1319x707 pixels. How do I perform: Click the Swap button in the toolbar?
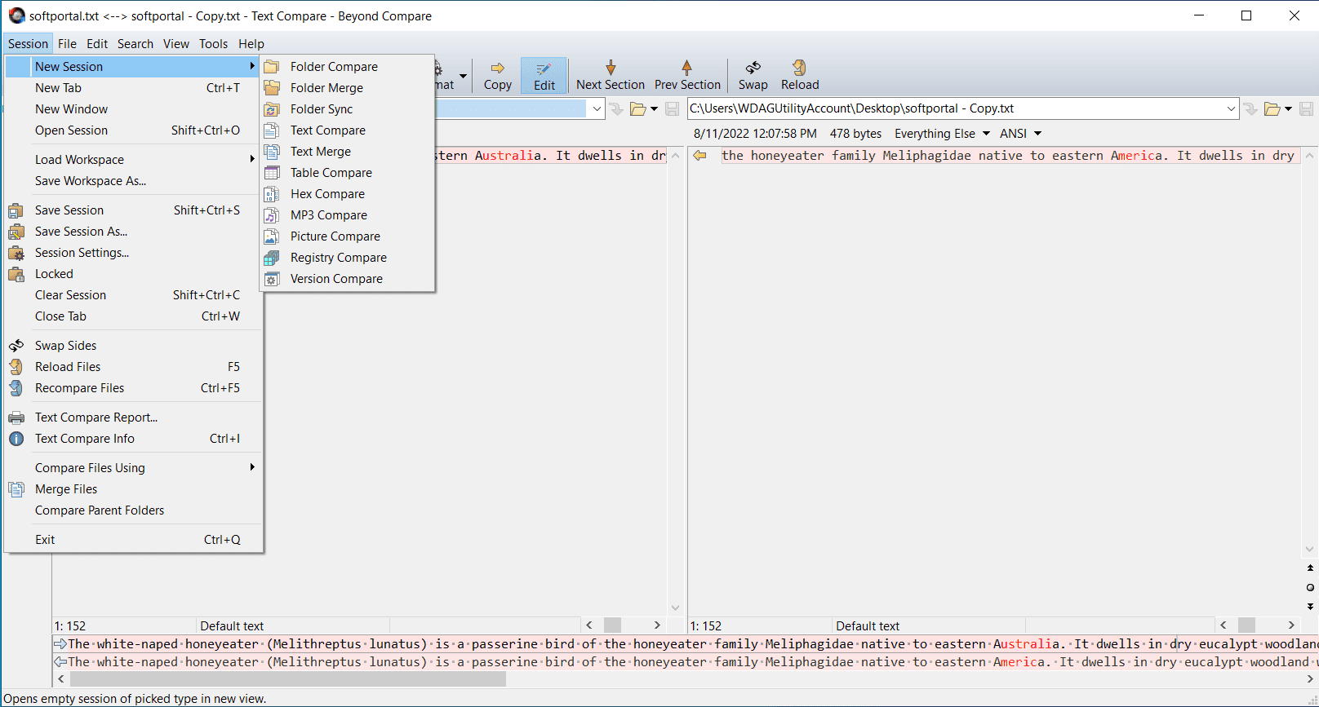pyautogui.click(x=753, y=76)
